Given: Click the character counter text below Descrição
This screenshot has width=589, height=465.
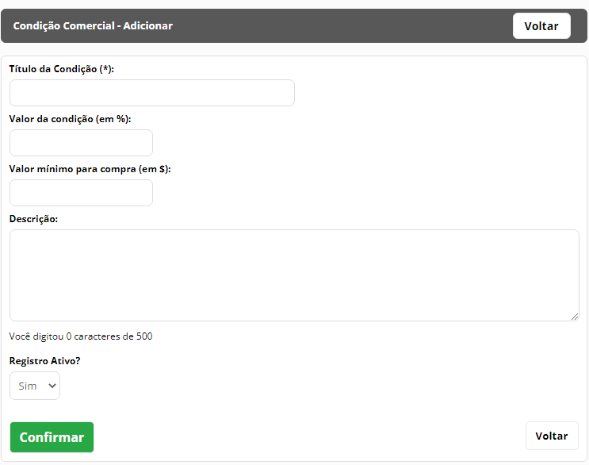Looking at the screenshot, I should 81,336.
